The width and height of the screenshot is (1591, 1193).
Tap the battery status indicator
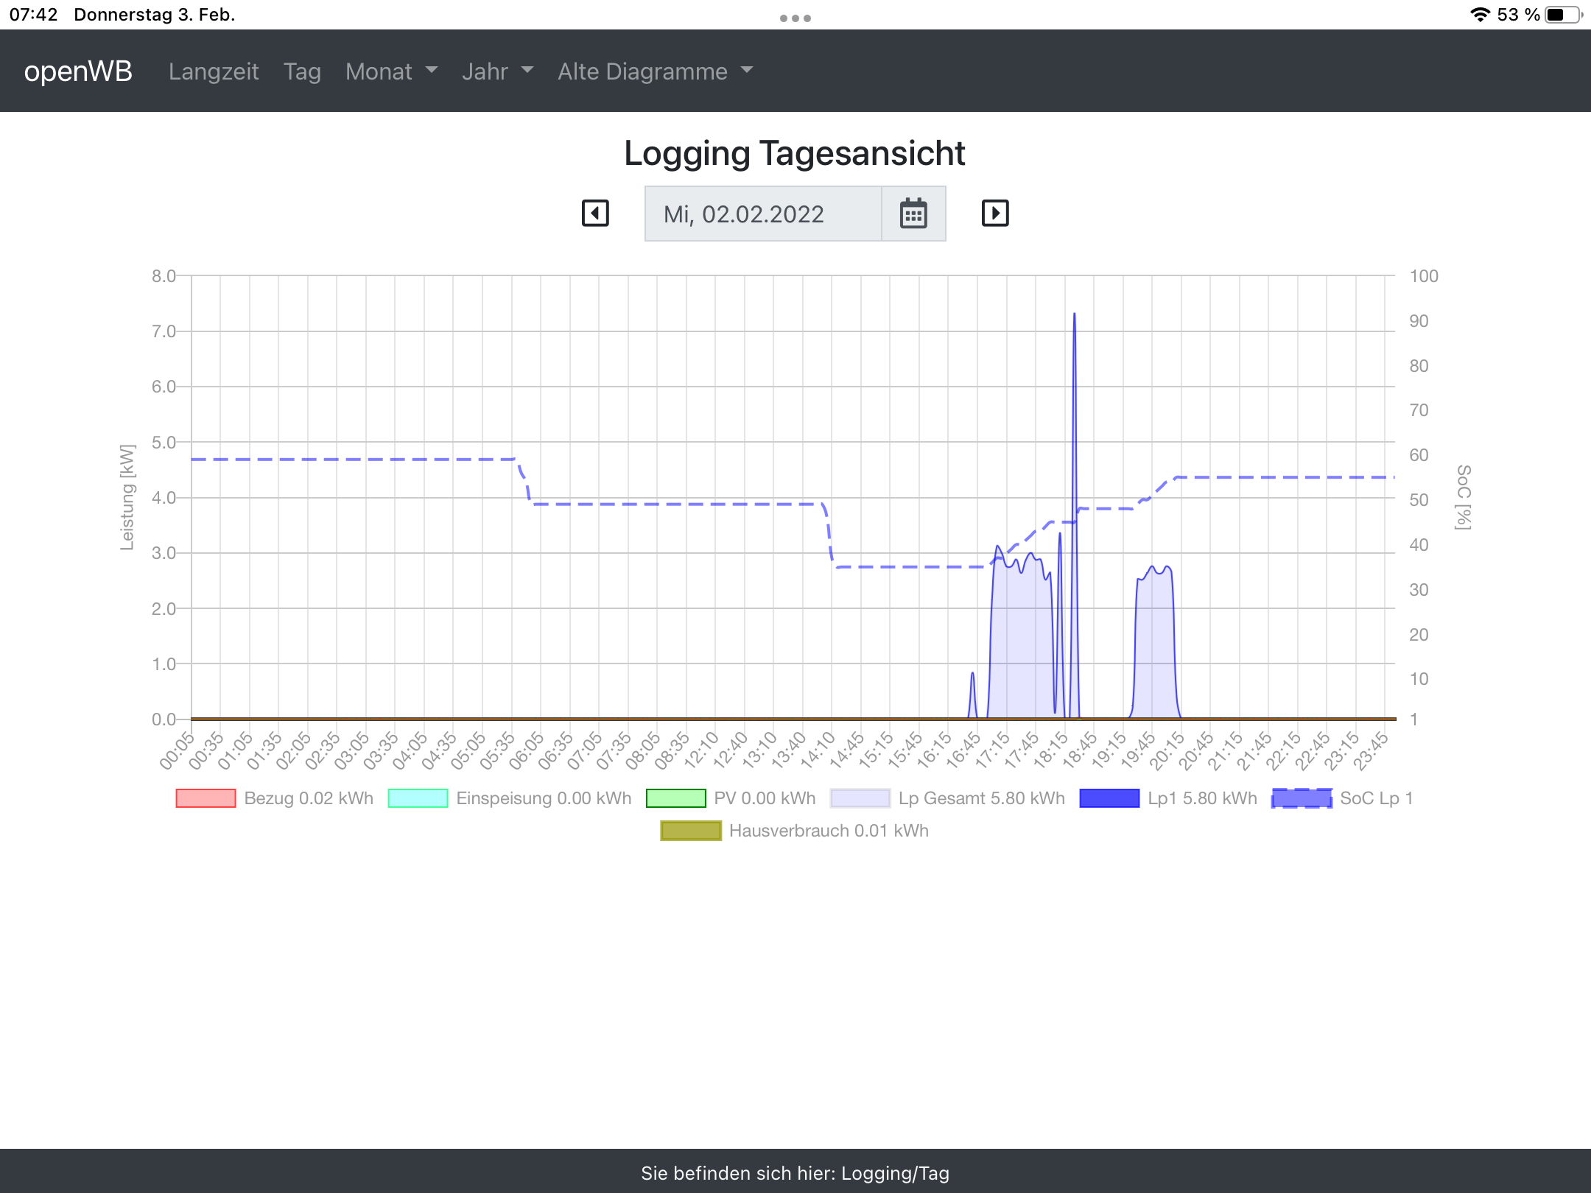1563,15
